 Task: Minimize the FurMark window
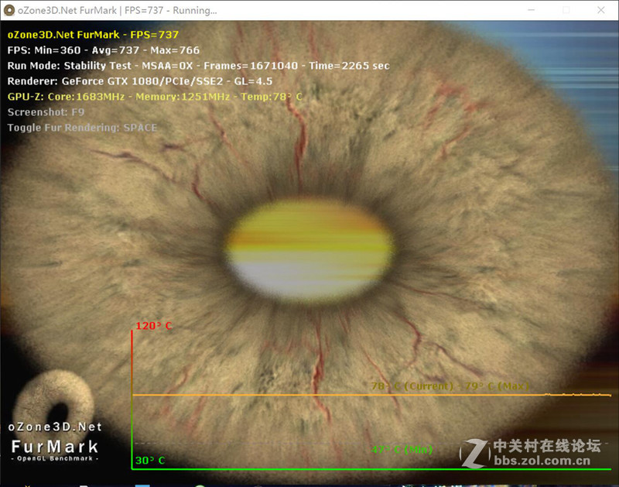pos(532,10)
